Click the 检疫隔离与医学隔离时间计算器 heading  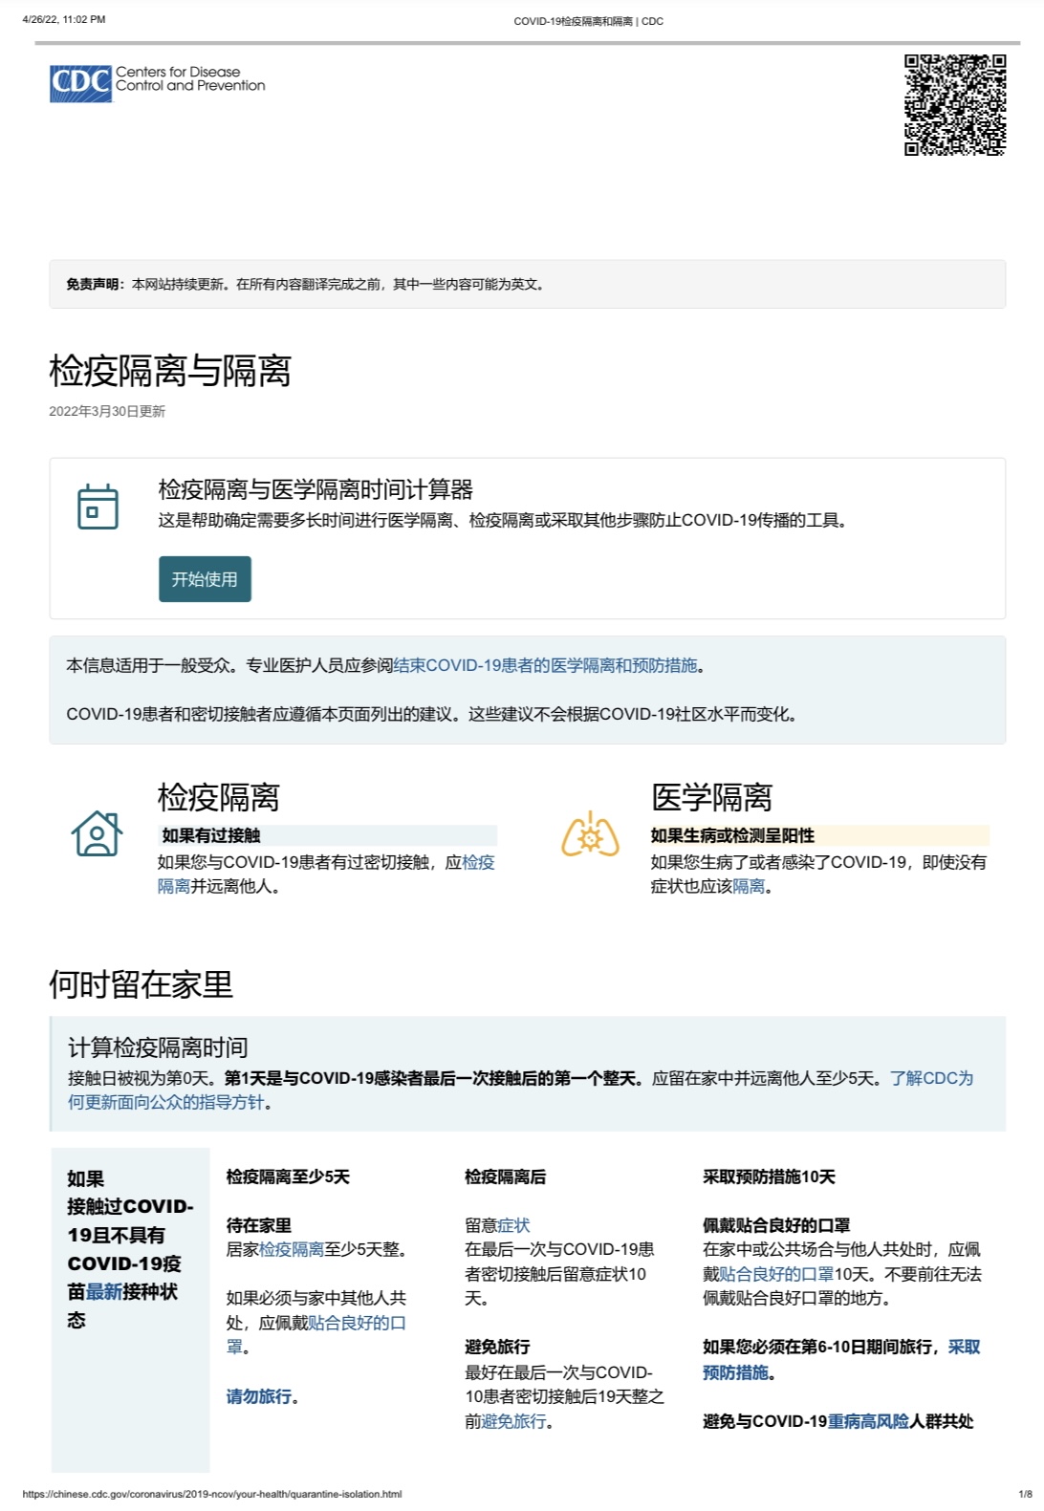pos(315,489)
